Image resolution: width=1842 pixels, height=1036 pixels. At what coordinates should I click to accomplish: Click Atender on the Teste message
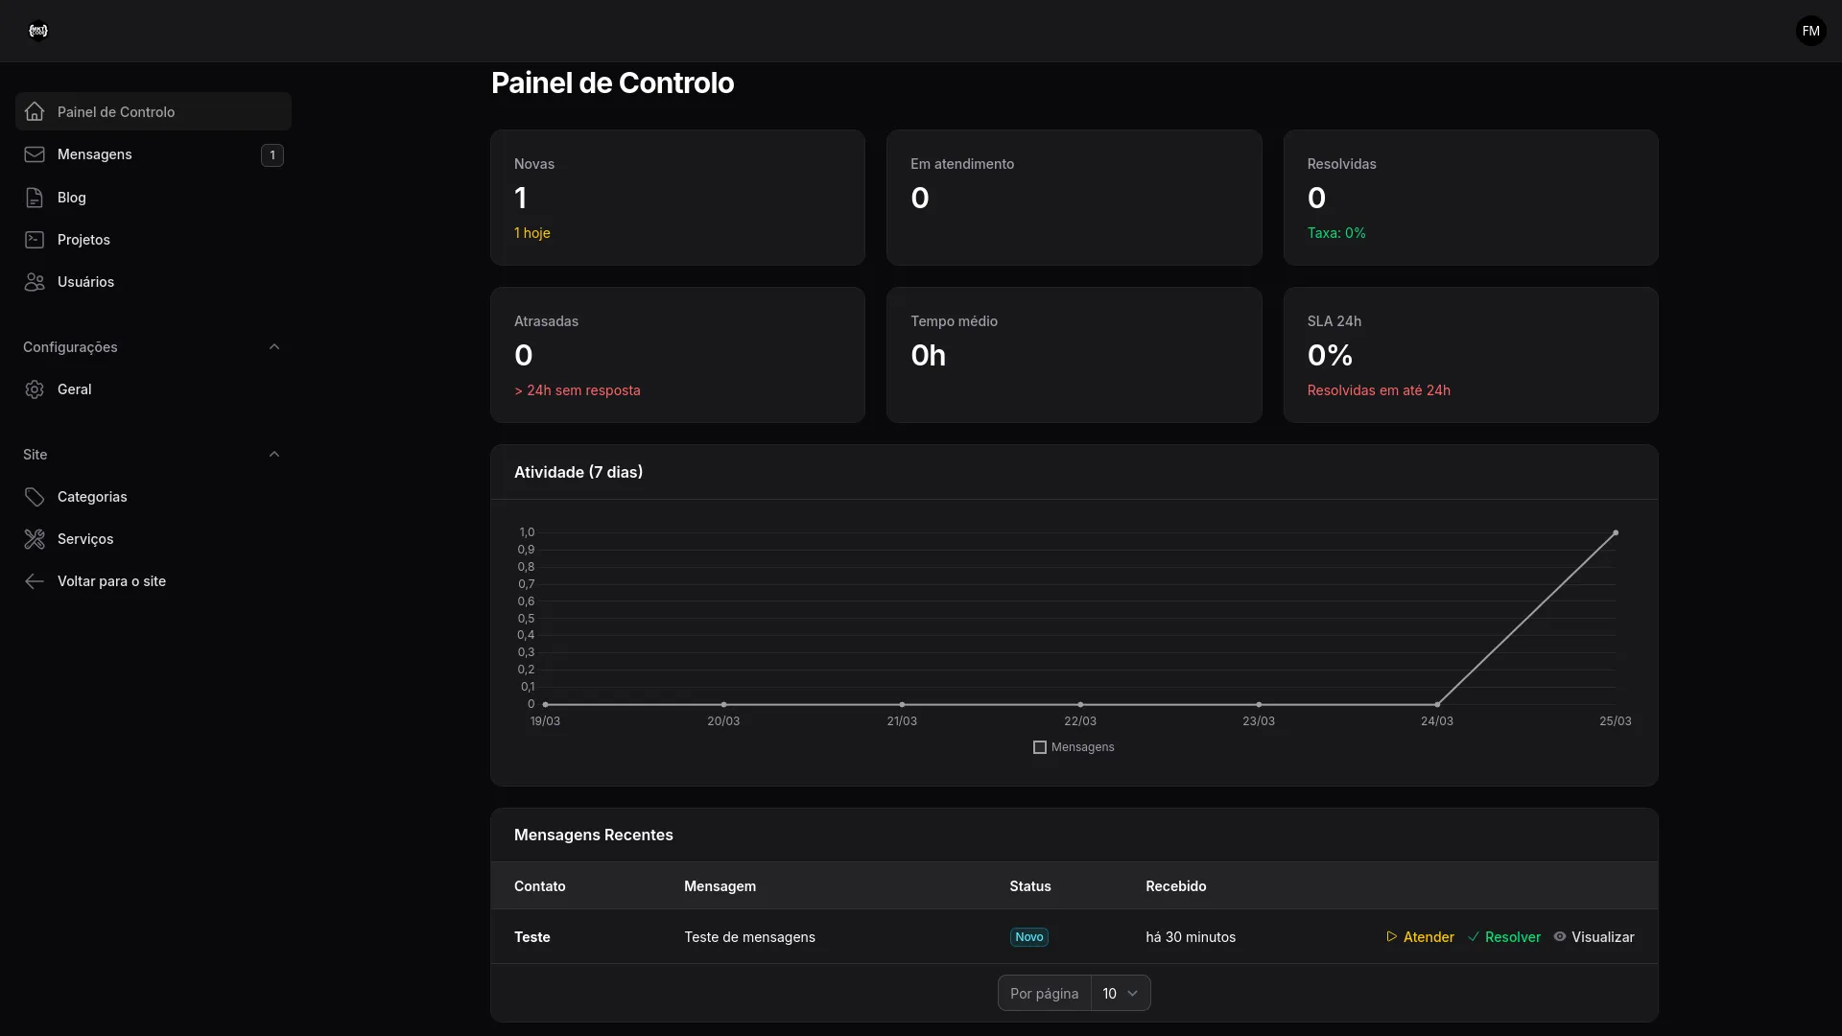(x=1419, y=937)
